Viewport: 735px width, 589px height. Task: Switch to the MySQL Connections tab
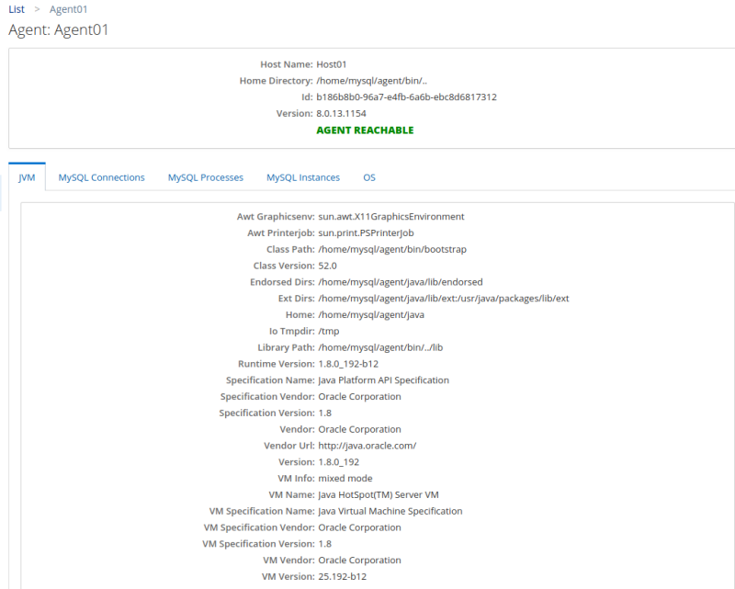[101, 177]
